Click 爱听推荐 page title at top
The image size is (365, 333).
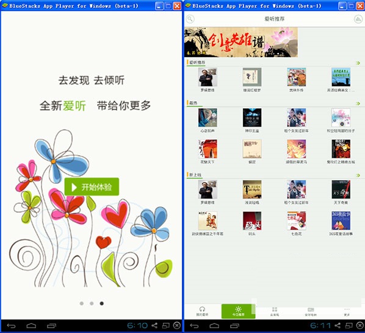(x=275, y=19)
